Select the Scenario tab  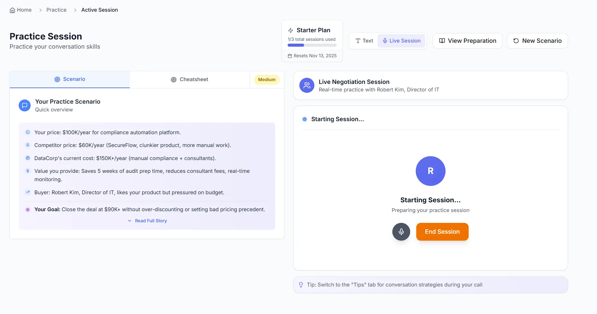click(x=70, y=79)
